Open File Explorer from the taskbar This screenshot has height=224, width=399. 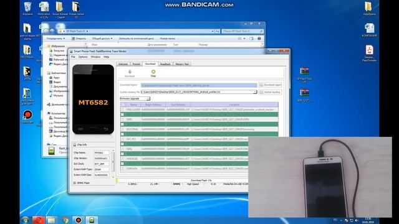tap(52, 220)
